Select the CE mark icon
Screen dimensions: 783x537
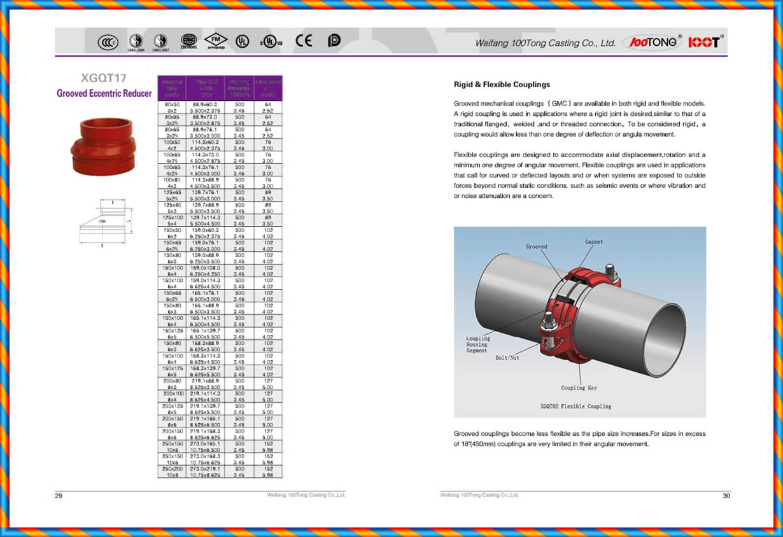click(x=304, y=41)
